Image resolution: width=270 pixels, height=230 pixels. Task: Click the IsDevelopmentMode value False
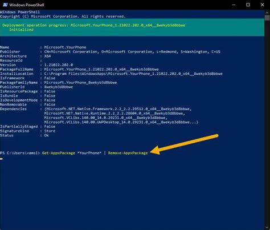(x=50, y=100)
